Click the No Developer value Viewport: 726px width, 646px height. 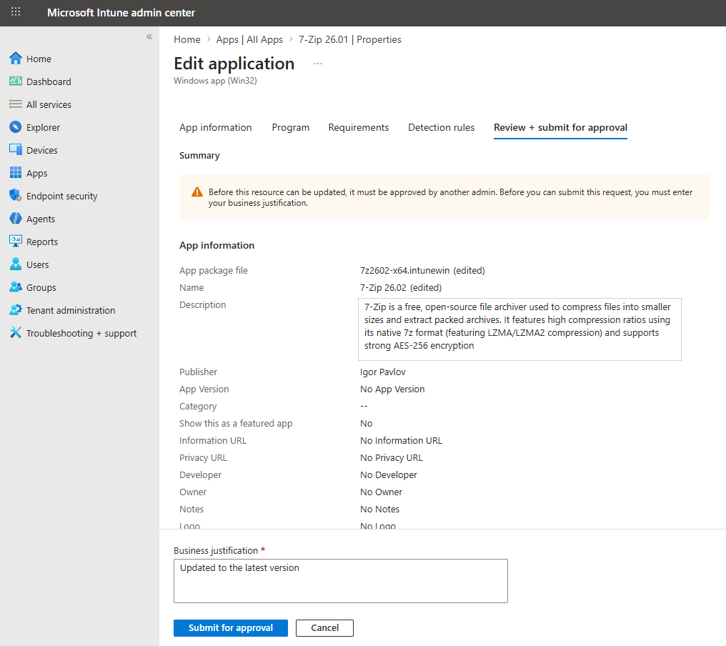(389, 474)
